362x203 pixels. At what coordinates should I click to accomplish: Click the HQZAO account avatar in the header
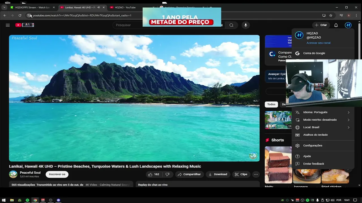click(x=348, y=25)
